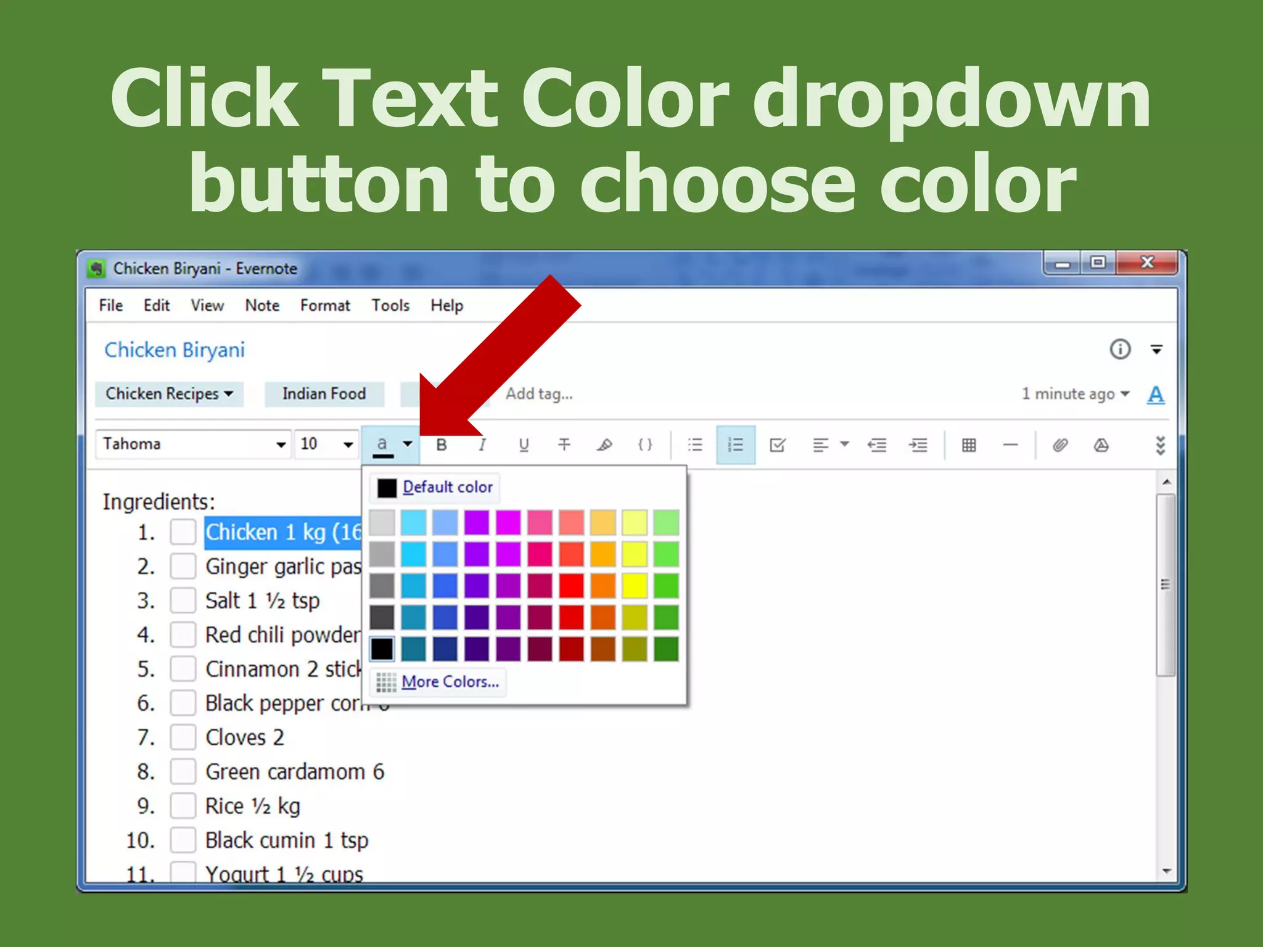Decrease the paragraph indent
The image size is (1263, 947).
[x=876, y=445]
